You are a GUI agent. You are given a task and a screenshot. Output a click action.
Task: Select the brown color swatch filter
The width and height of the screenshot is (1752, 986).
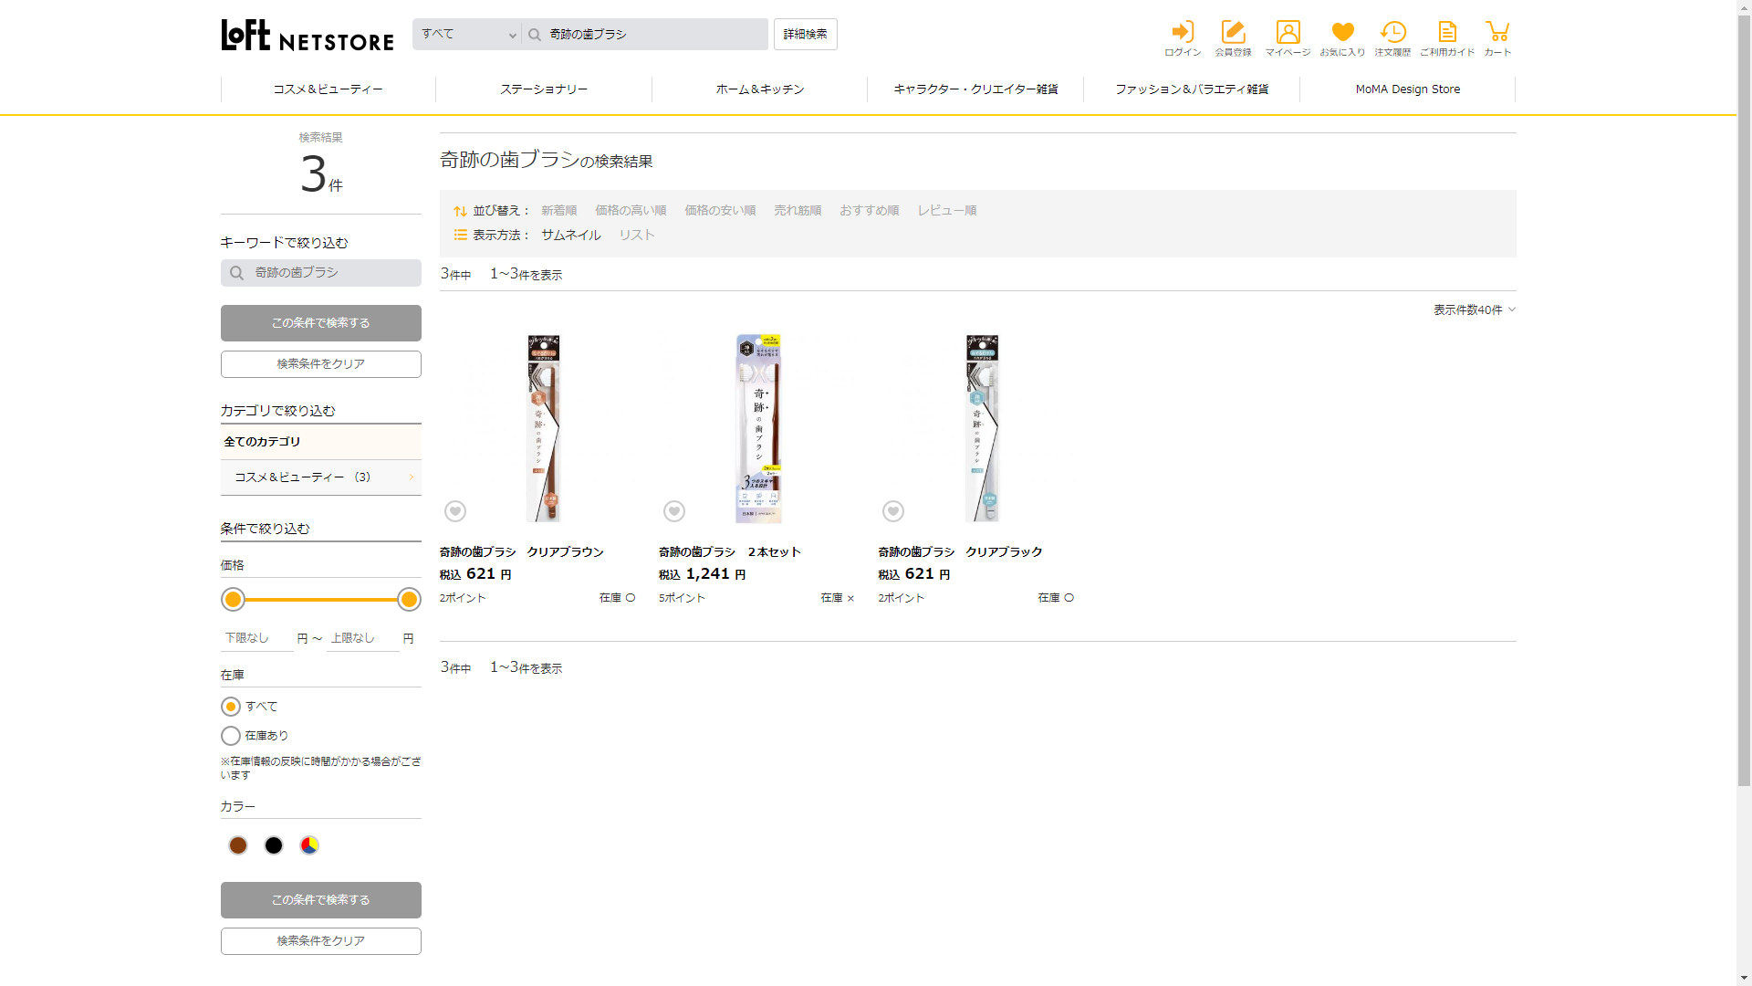pos(238,845)
